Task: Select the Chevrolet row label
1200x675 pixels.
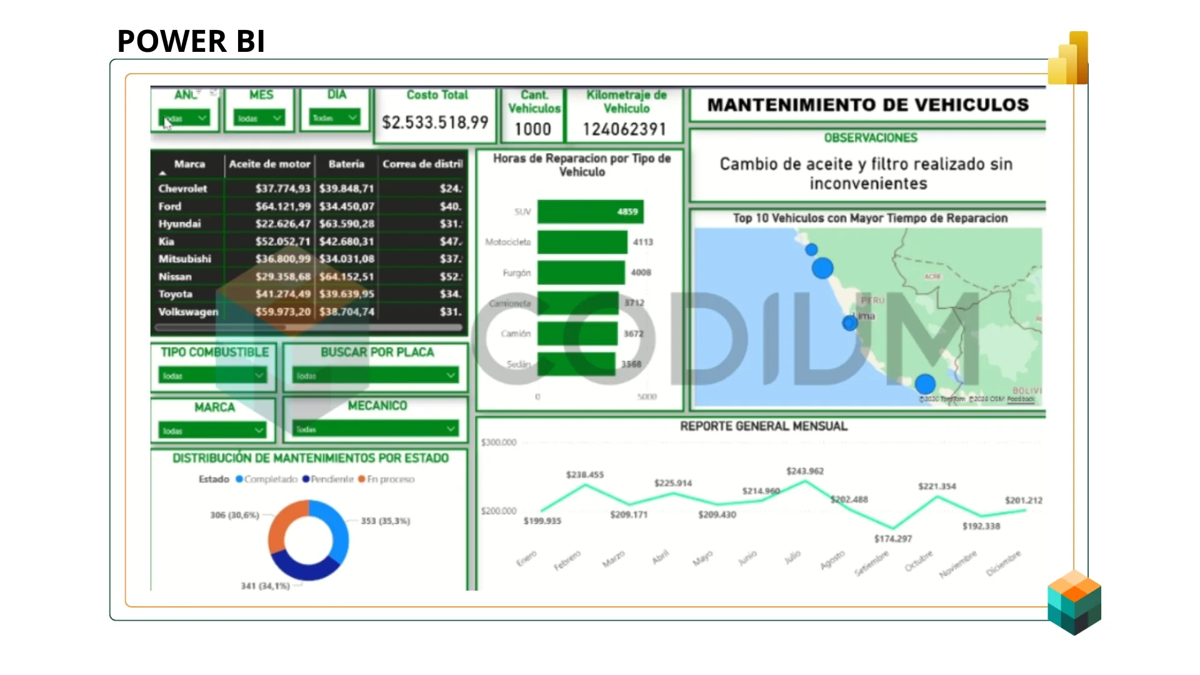Action: click(x=182, y=188)
